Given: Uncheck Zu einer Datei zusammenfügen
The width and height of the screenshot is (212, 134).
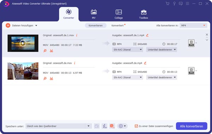Looking at the screenshot, I should pos(136,126).
